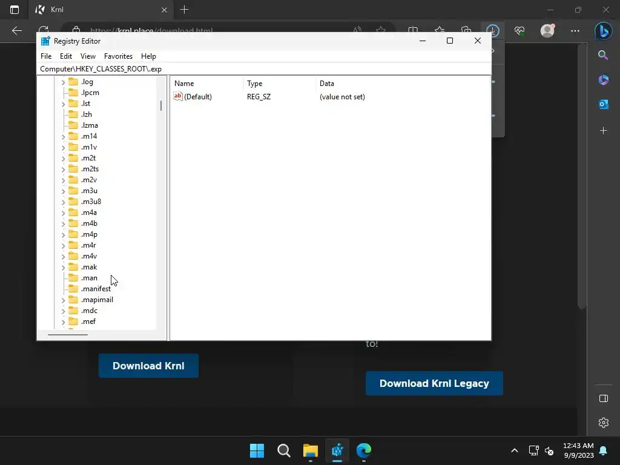Click Download Krnl Legacy button
Viewport: 620px width, 465px height.
(x=434, y=383)
